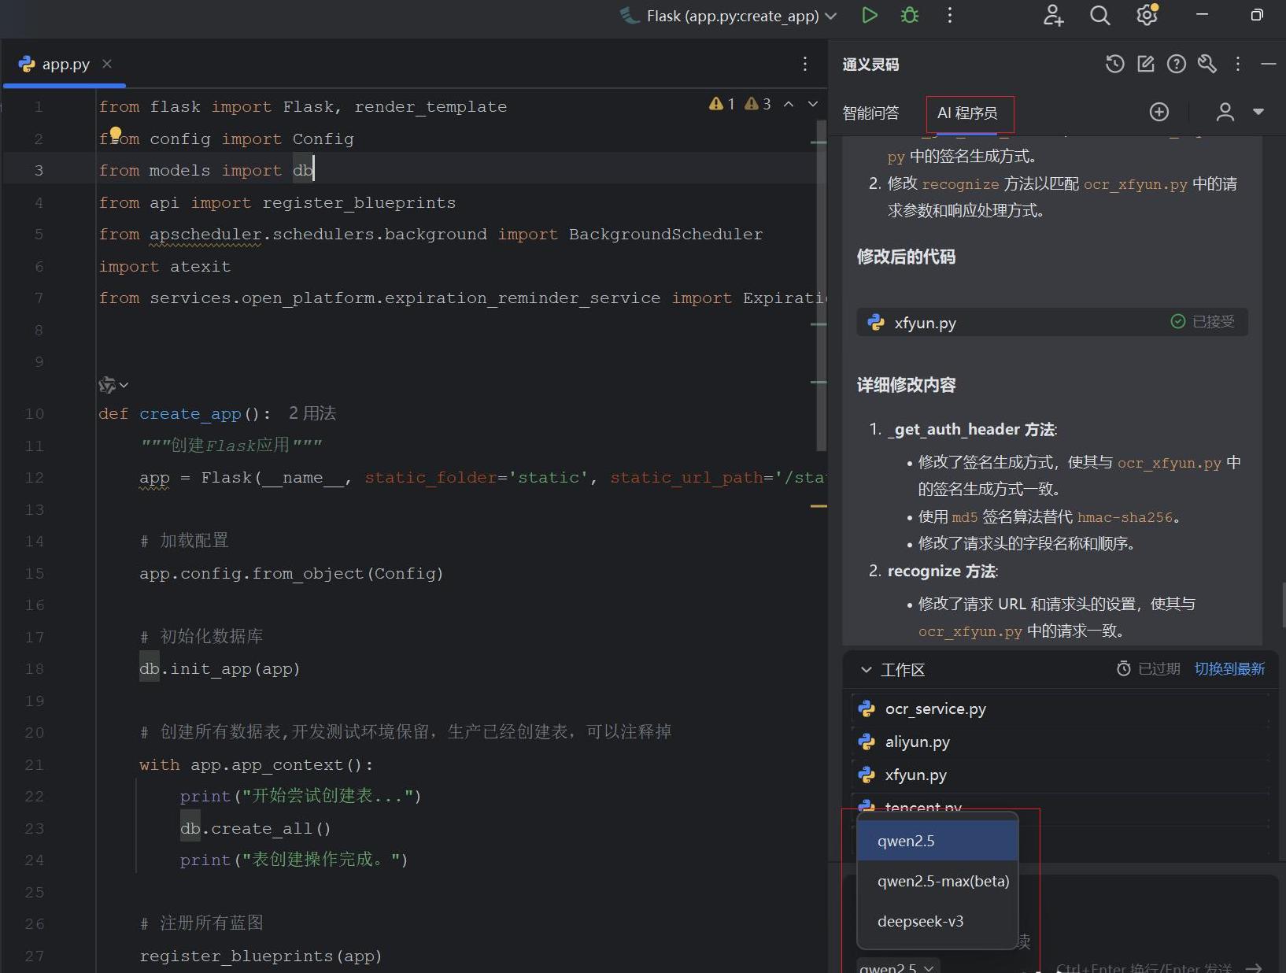Click the add collaborator person icon

(x=1053, y=16)
